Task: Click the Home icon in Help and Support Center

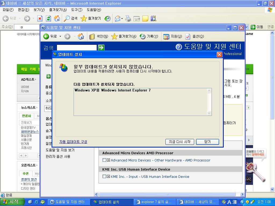Action: pos(81,36)
